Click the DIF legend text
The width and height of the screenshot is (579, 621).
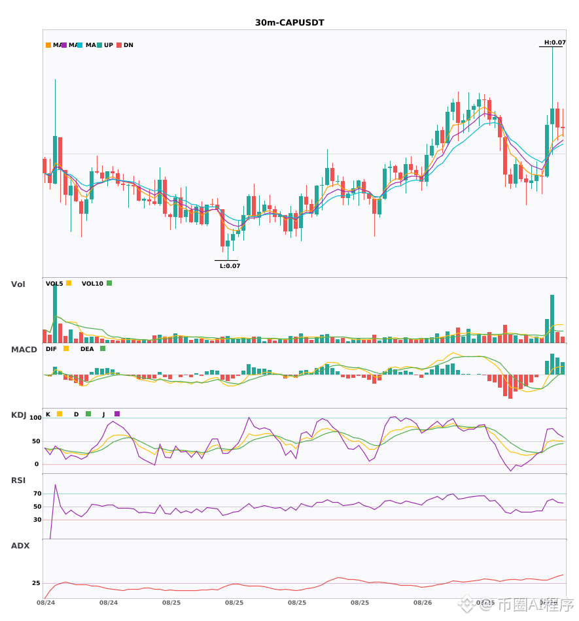(51, 349)
